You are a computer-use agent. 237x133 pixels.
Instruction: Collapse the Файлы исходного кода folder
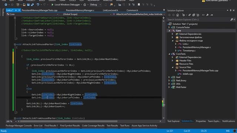(173, 41)
